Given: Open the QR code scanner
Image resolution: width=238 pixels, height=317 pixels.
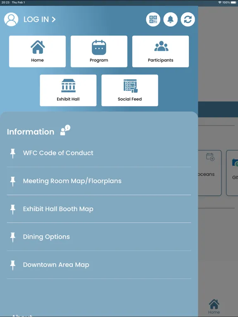Looking at the screenshot, I should point(153,19).
